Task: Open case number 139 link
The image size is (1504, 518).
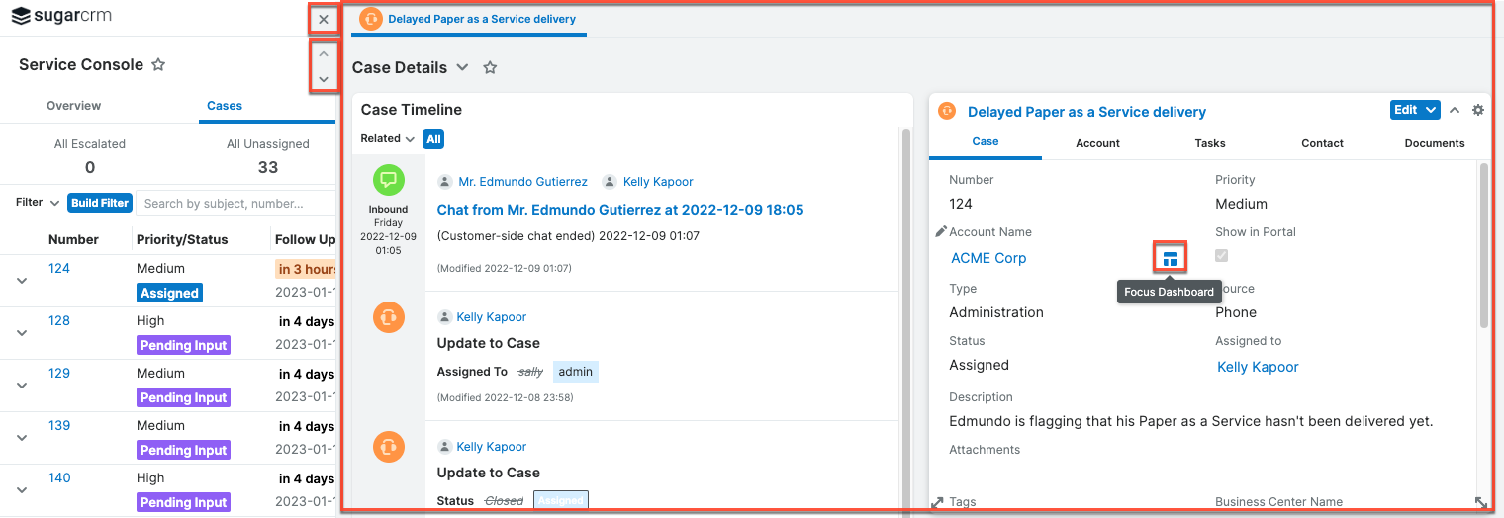Action: pyautogui.click(x=59, y=425)
